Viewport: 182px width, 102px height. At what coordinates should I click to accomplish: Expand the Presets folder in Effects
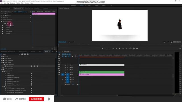1,57
